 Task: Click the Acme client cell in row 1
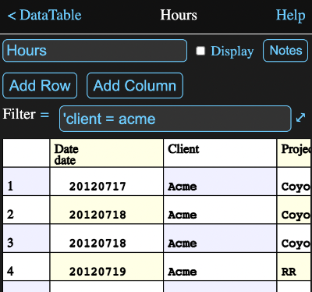pos(220,182)
